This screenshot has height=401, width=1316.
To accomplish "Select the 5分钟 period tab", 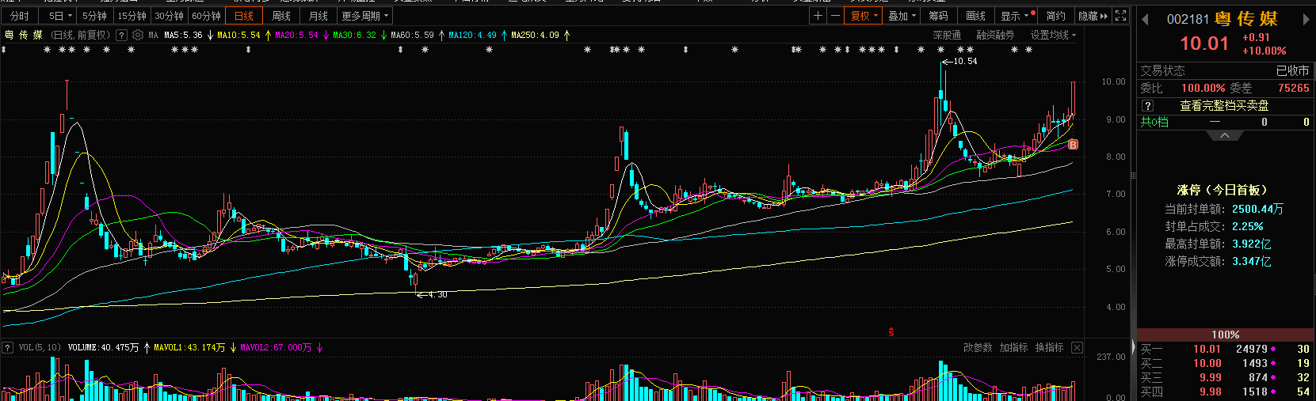I will point(95,16).
